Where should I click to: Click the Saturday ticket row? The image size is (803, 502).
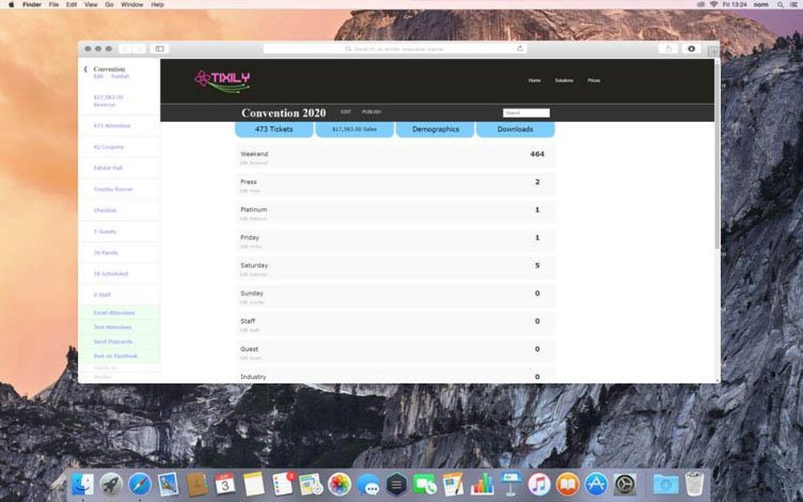point(395,268)
